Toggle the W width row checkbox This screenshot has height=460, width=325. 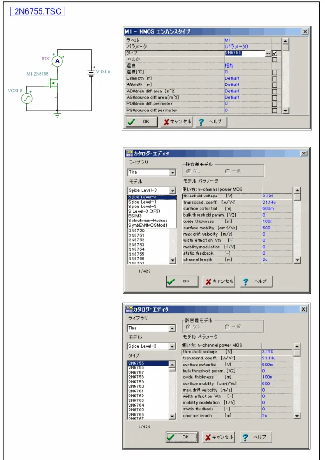coord(275,85)
